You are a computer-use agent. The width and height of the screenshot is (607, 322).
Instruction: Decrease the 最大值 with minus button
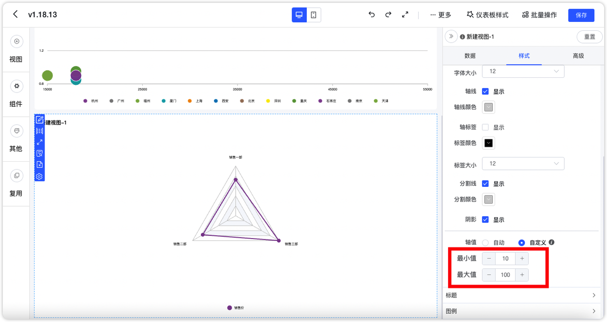click(489, 275)
